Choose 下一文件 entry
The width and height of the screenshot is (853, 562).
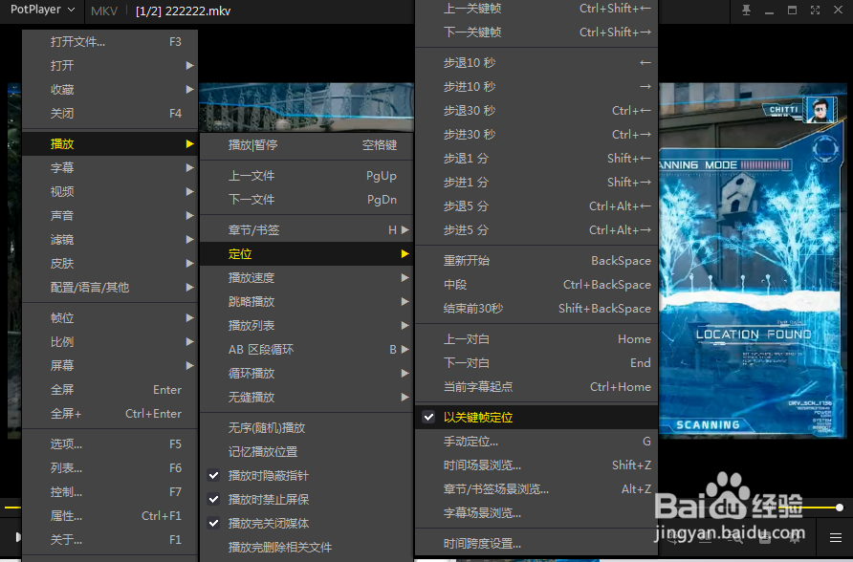click(307, 200)
